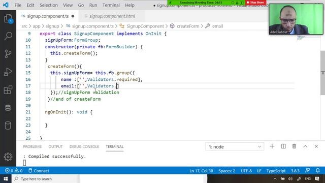Switch to signup.component.html tab

point(112,16)
